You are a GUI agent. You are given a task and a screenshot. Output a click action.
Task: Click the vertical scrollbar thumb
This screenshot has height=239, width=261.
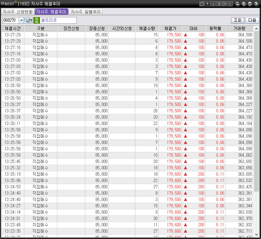(x=257, y=112)
